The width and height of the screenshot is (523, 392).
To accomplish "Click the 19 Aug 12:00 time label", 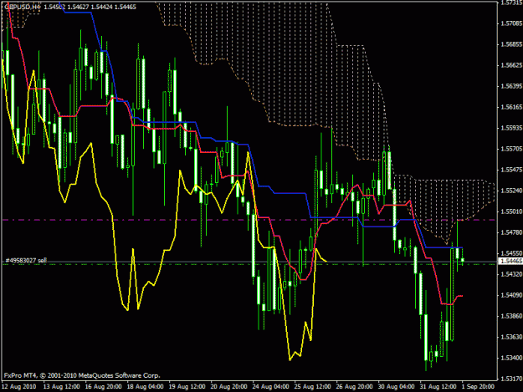I will point(187,386).
